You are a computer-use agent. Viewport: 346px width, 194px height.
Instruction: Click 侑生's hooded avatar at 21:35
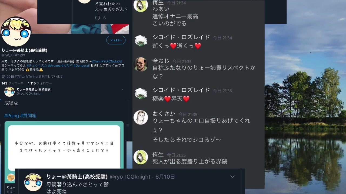click(141, 157)
